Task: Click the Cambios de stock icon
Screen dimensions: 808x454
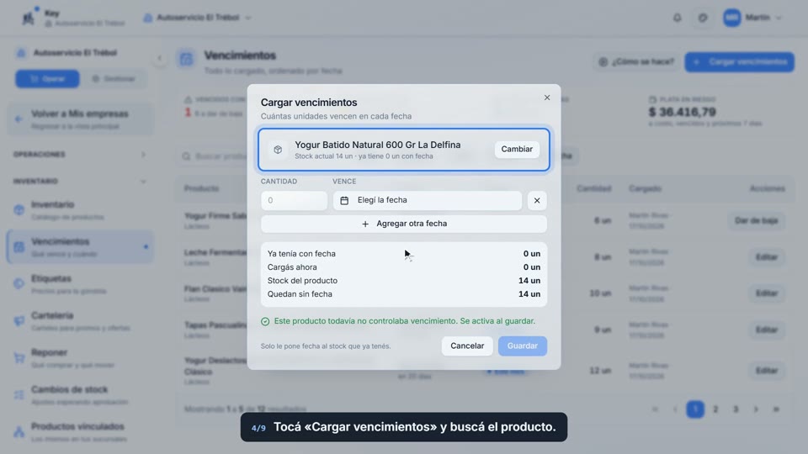Action: [x=19, y=395]
